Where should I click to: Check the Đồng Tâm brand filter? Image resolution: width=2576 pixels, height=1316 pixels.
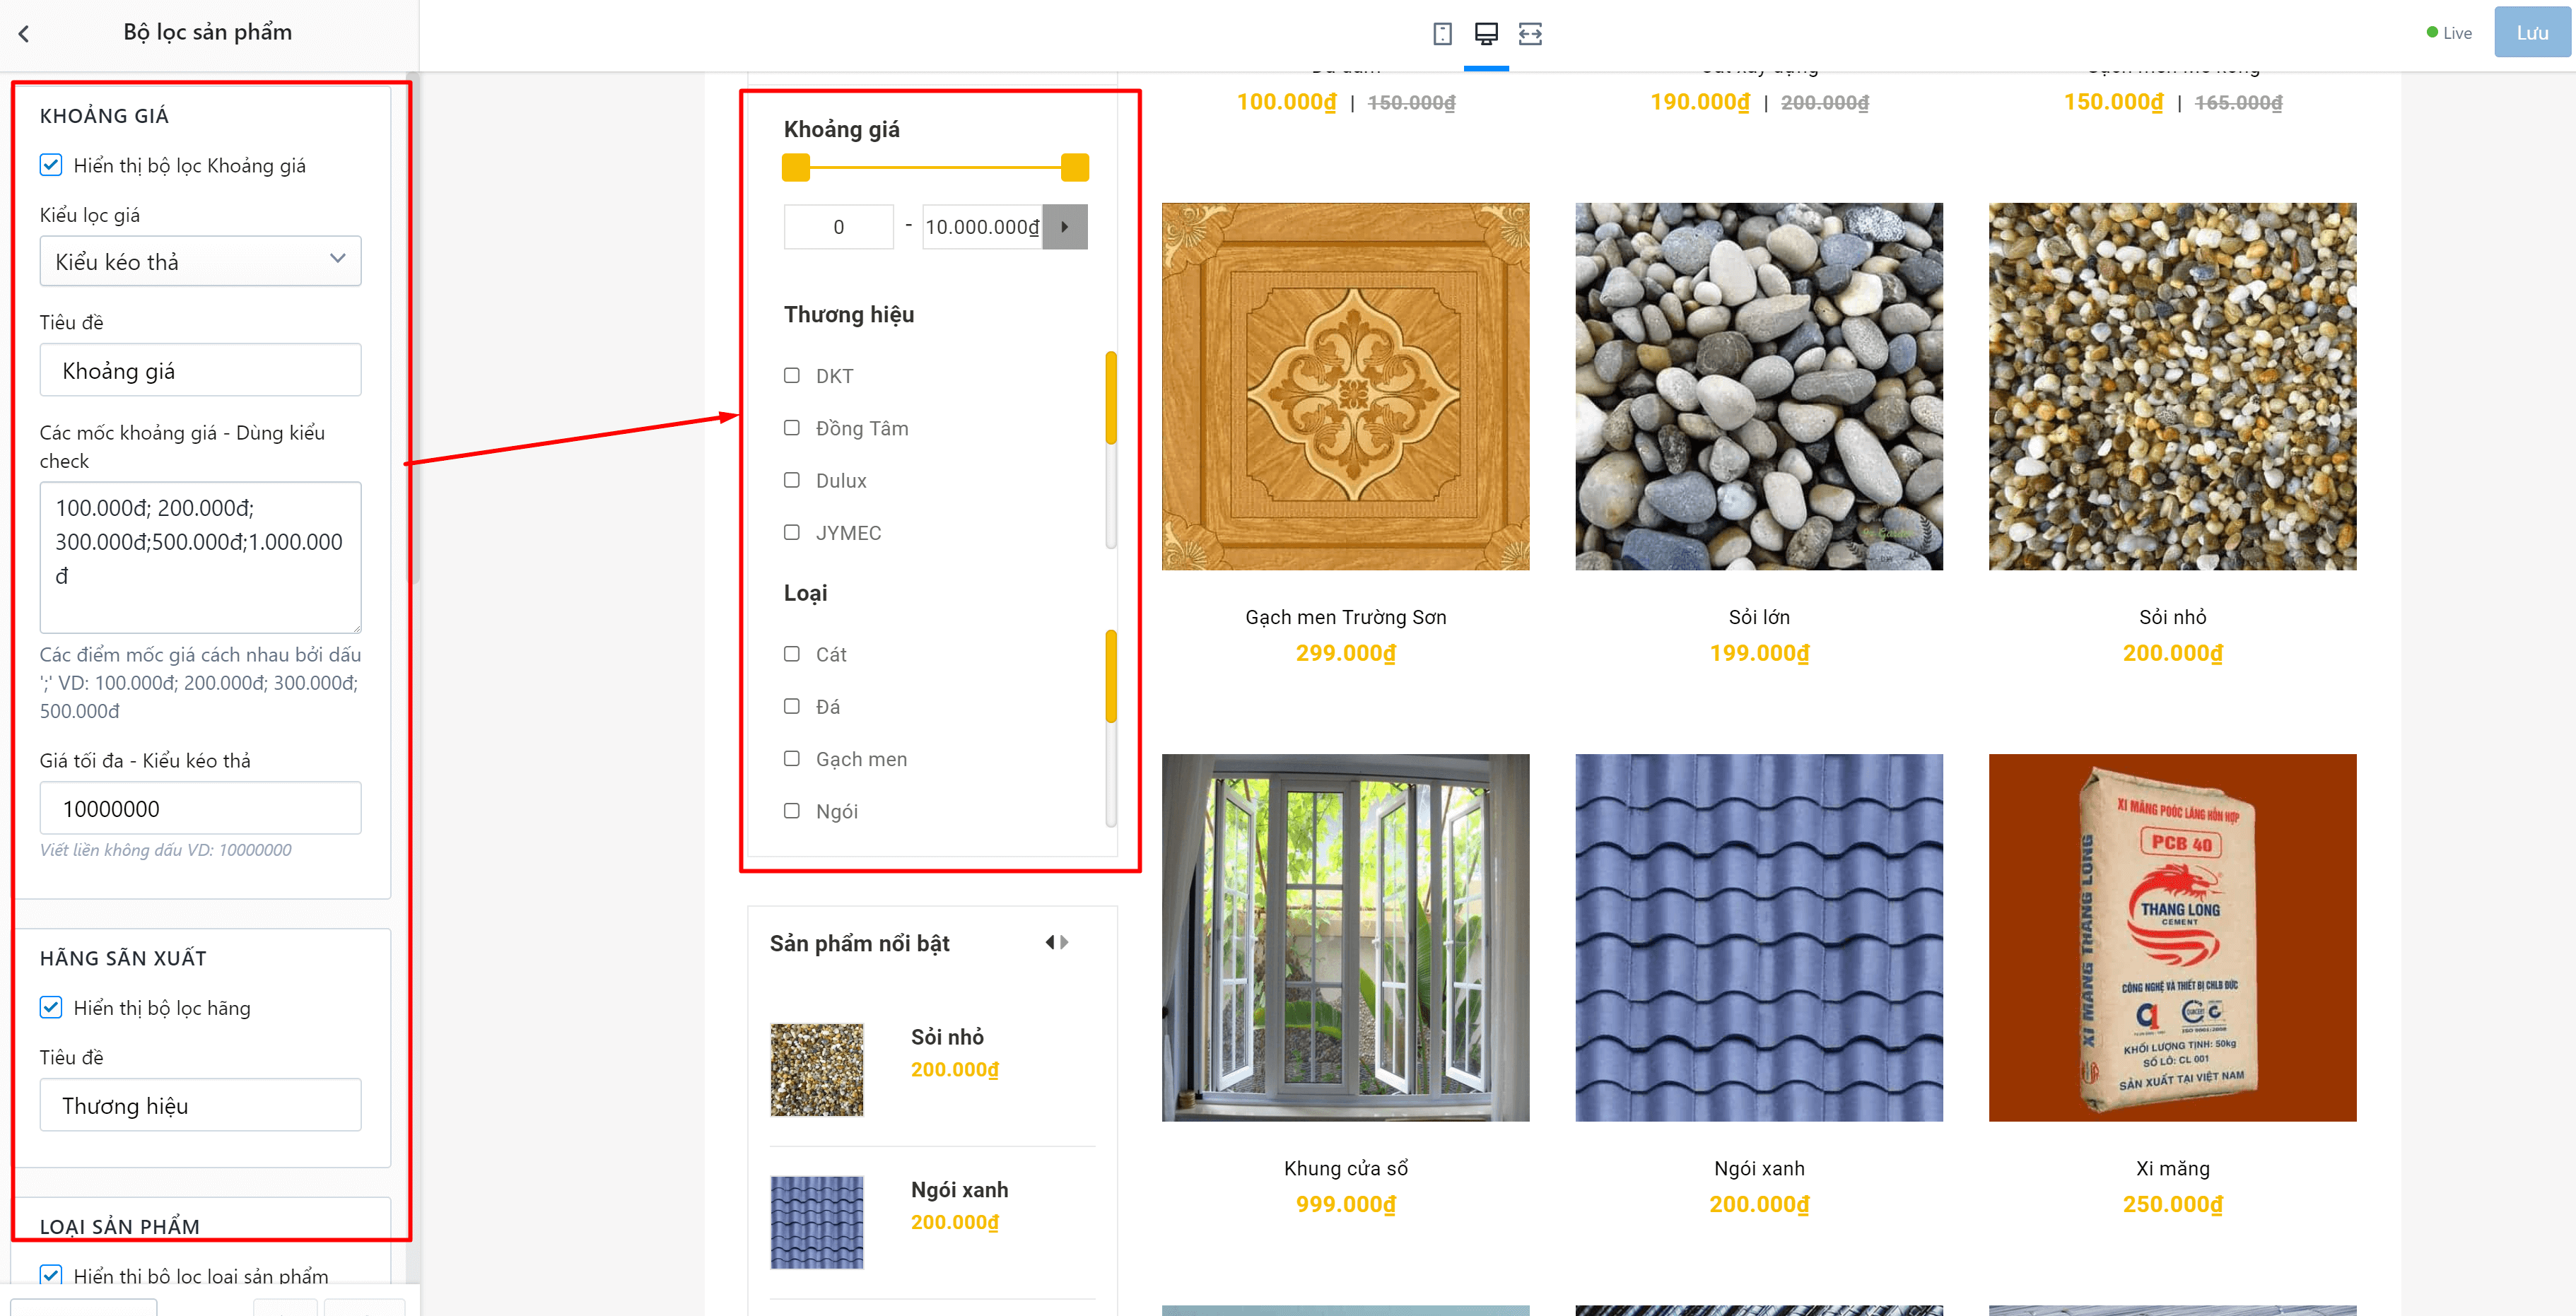792,428
